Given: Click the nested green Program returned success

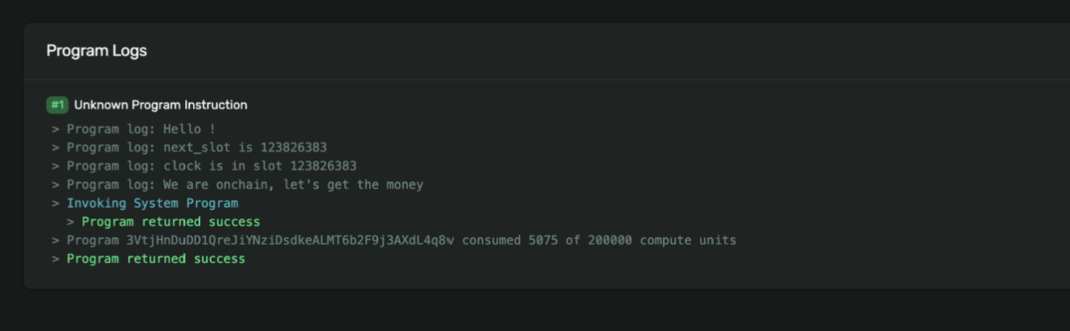Looking at the screenshot, I should point(171,222).
